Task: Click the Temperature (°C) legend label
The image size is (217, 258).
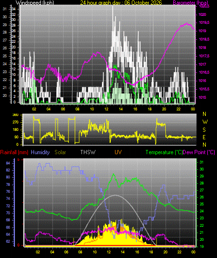Action: (164, 152)
